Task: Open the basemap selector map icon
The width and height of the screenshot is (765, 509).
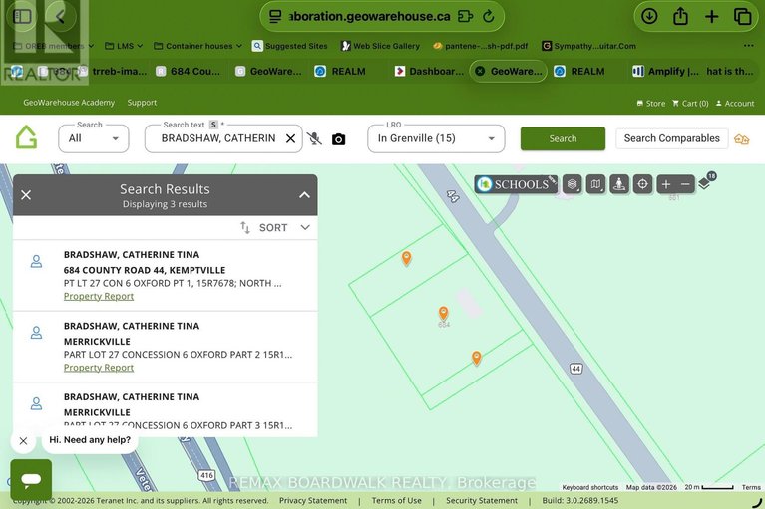Action: (595, 184)
